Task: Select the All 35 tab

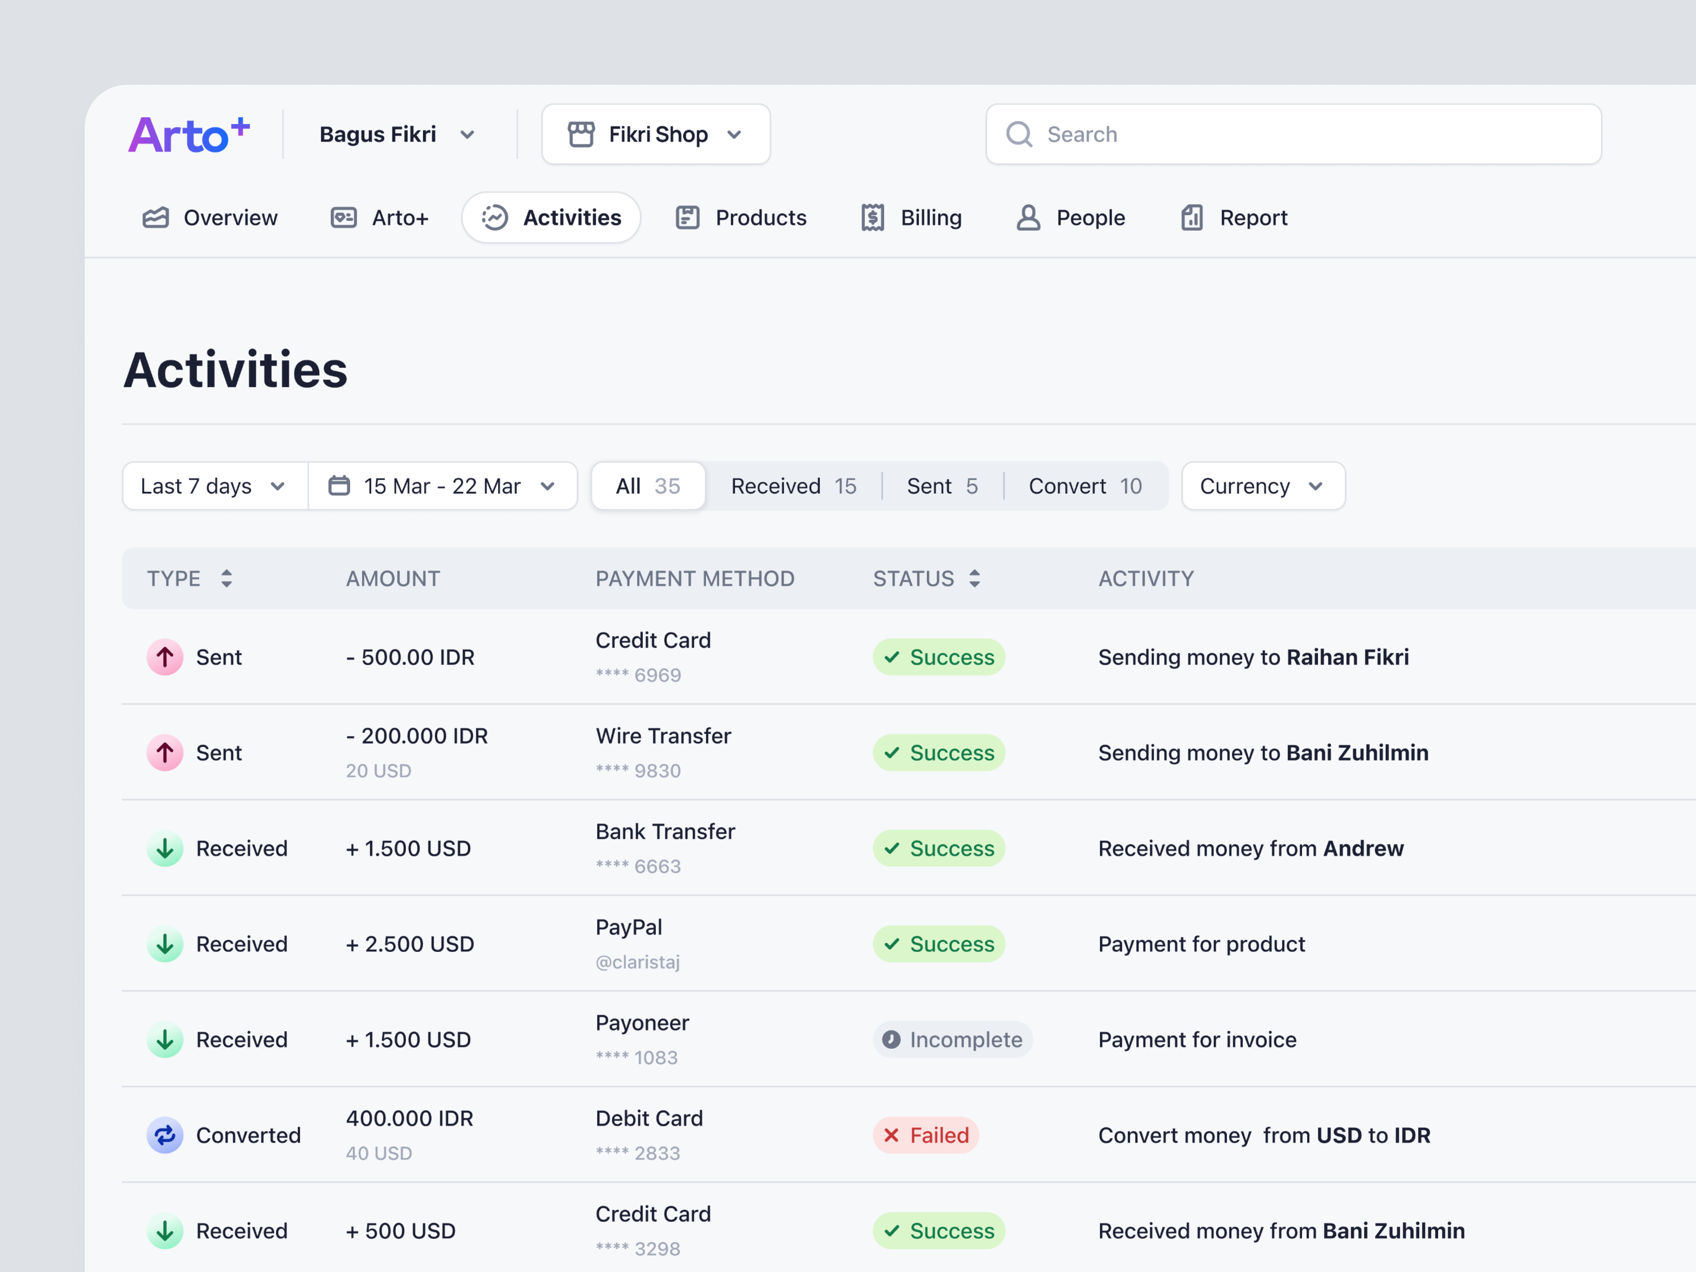Action: [x=648, y=485]
